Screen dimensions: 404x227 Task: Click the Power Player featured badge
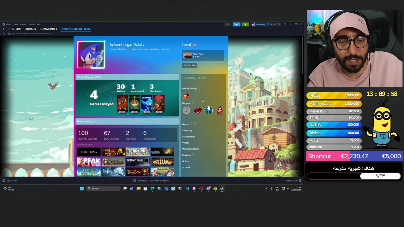203,55
